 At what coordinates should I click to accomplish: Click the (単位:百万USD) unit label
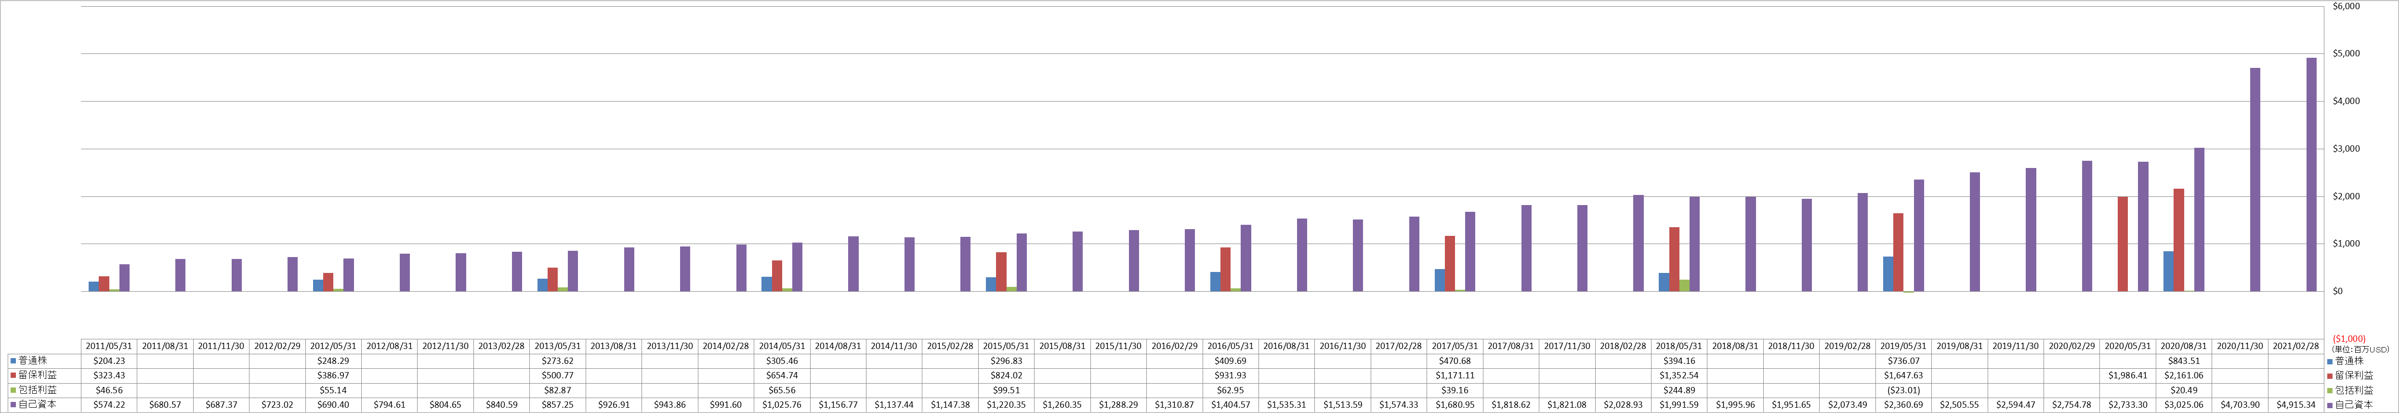point(2360,350)
